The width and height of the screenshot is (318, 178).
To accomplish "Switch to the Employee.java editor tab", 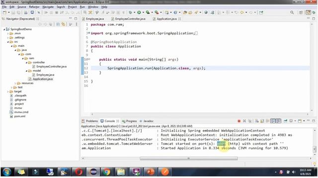I will tap(93, 19).
